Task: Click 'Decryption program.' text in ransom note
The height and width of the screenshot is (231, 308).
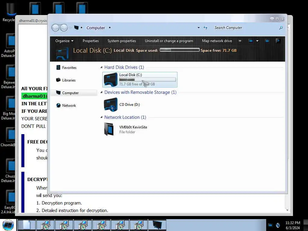Action: [x=62, y=203]
